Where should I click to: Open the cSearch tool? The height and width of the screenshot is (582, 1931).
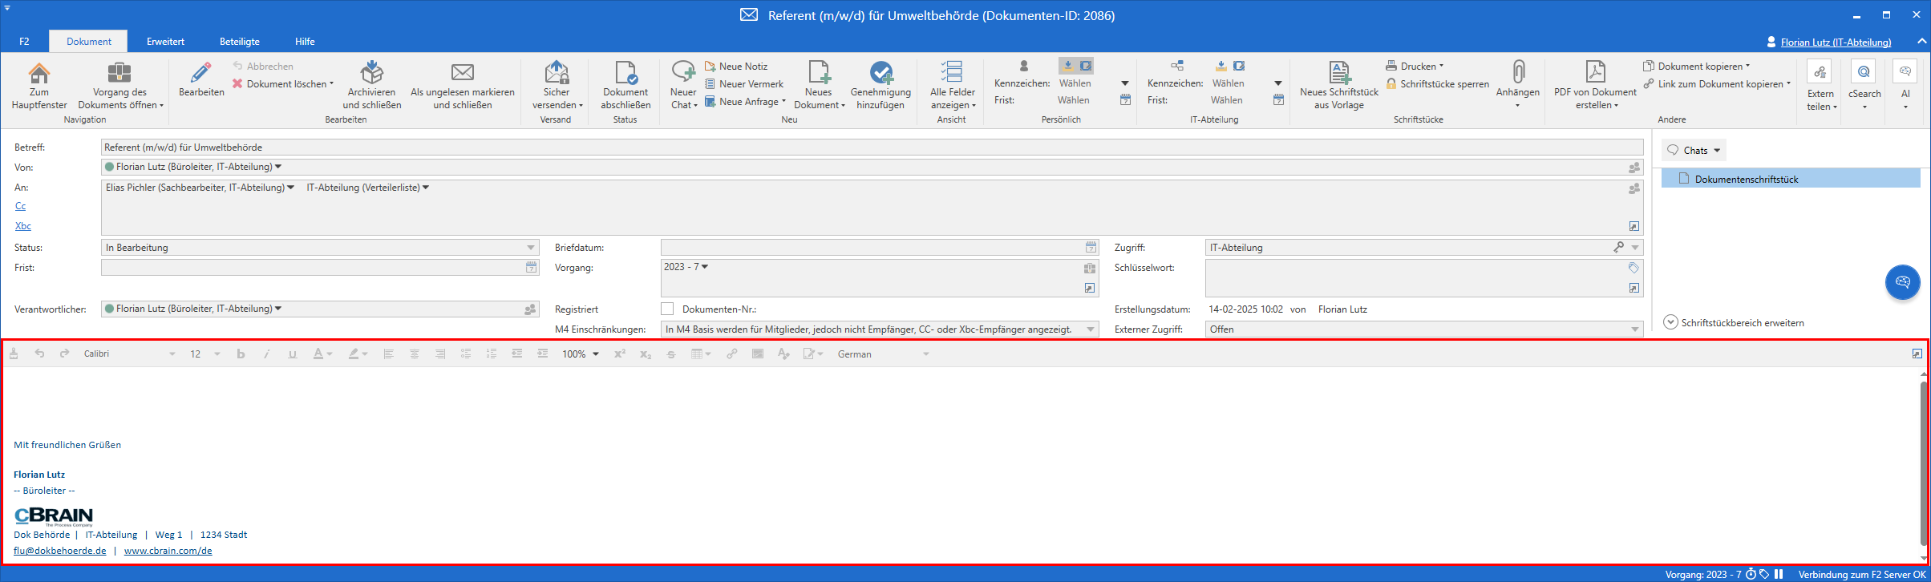coord(1864,74)
